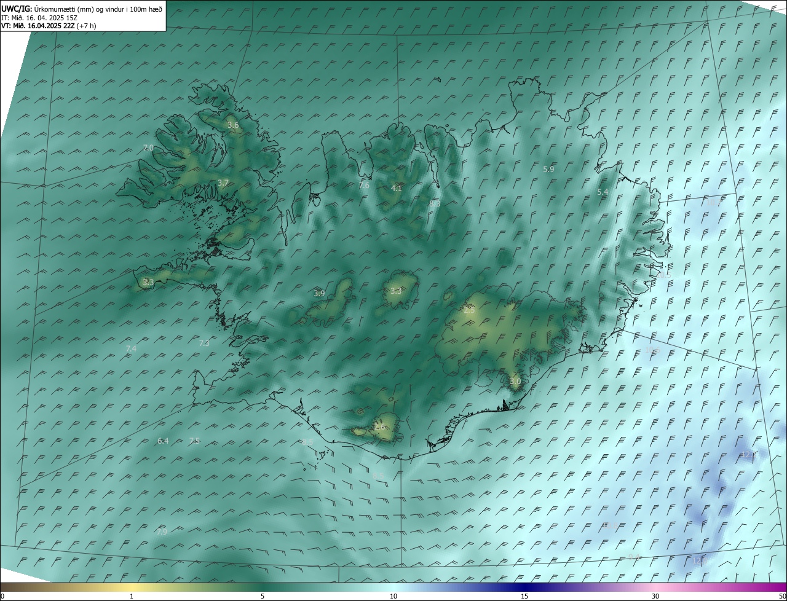Select the 5 tick on the color scale
This screenshot has width=787, height=601.
click(x=263, y=597)
